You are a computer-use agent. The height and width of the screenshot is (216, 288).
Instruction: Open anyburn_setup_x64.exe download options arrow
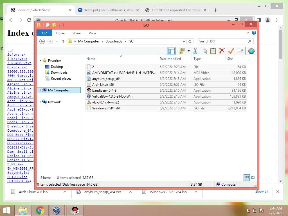point(130,192)
